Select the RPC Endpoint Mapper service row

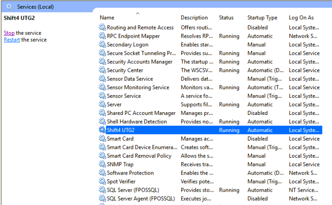pos(133,36)
